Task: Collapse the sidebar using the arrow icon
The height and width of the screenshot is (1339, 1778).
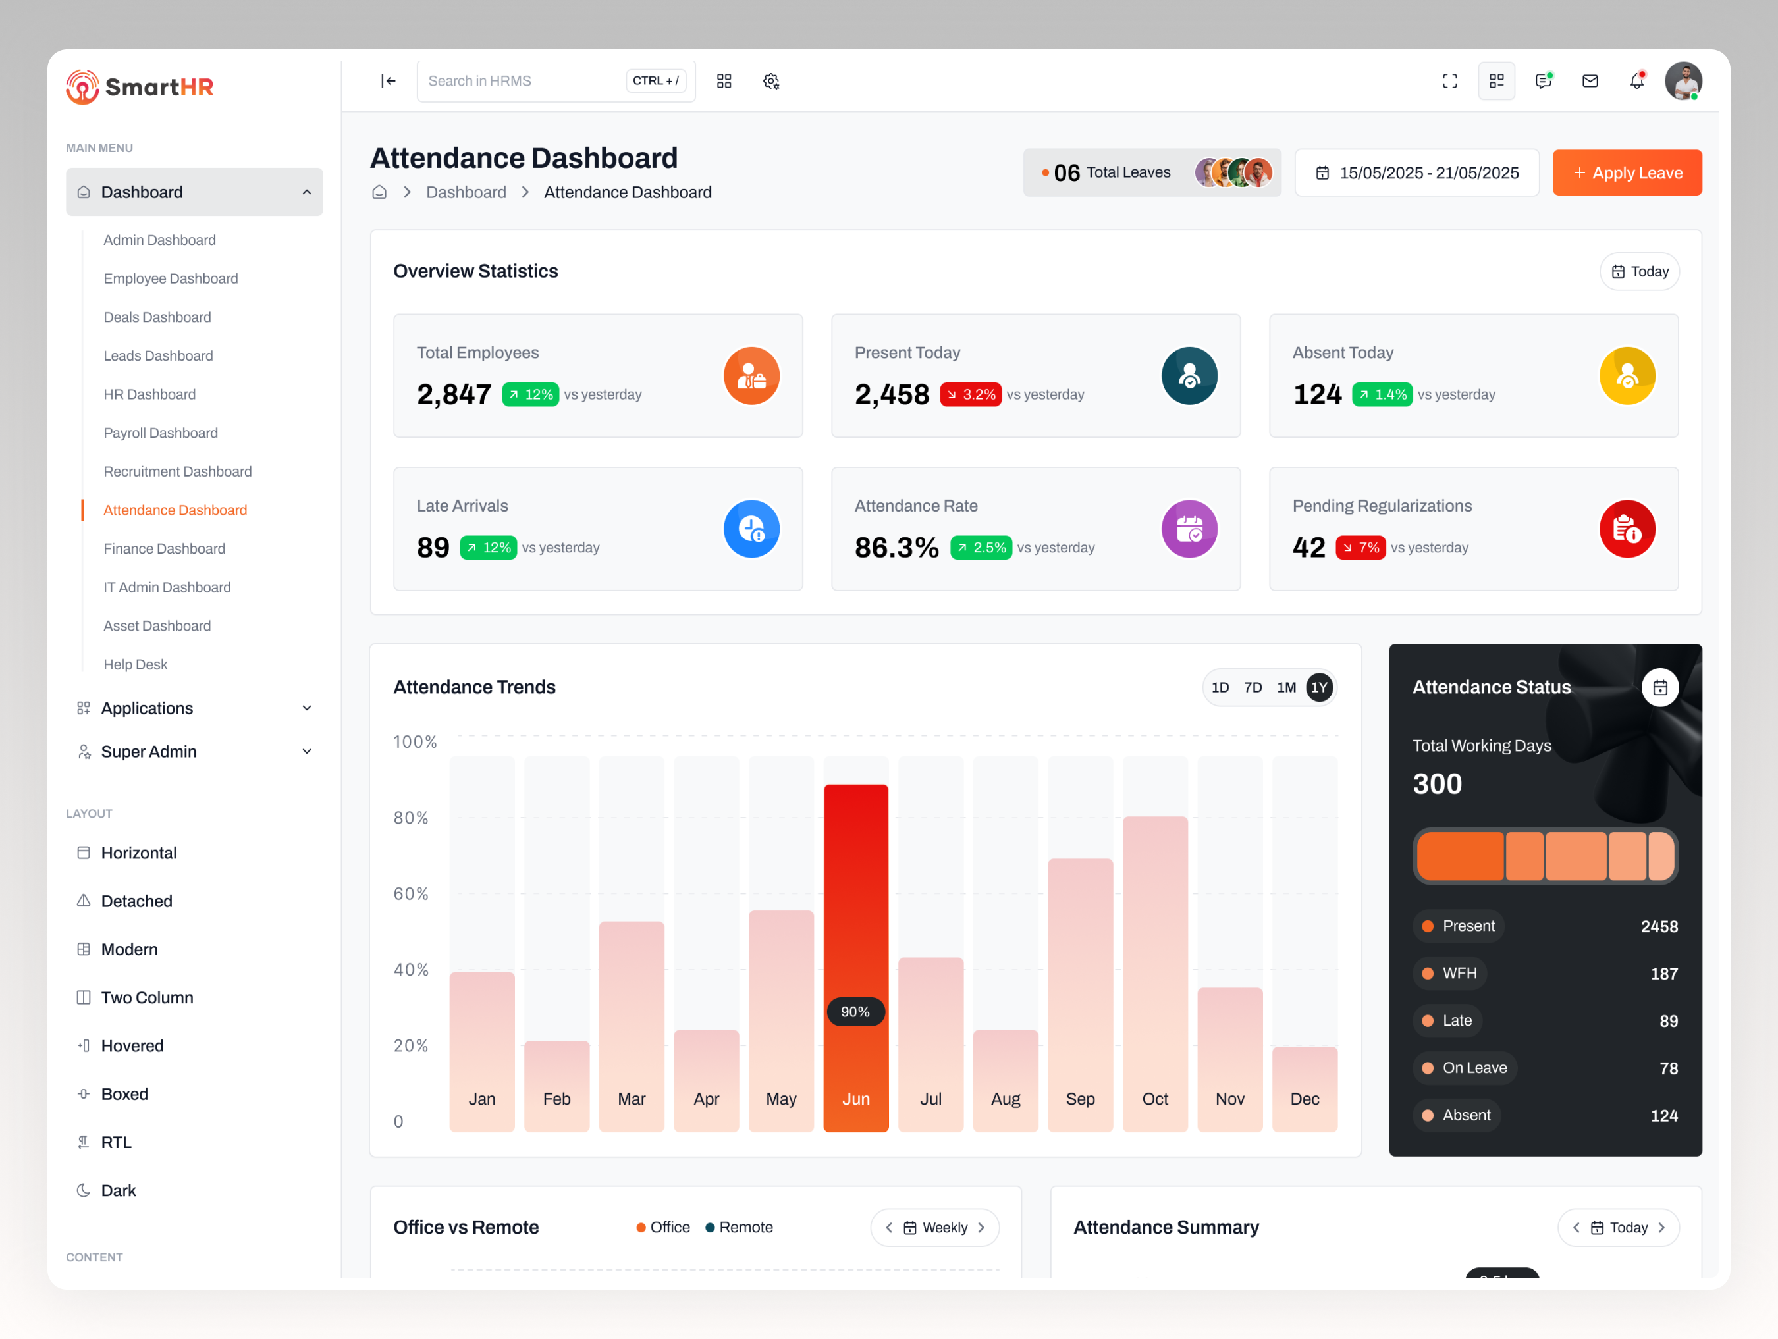Action: tap(389, 80)
